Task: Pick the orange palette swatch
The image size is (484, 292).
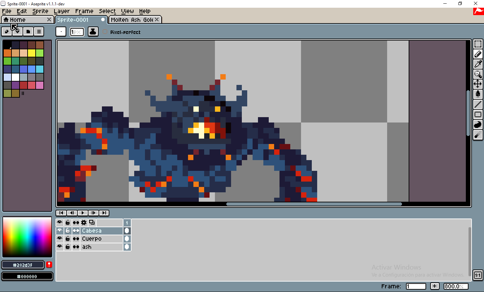Action: 7,53
